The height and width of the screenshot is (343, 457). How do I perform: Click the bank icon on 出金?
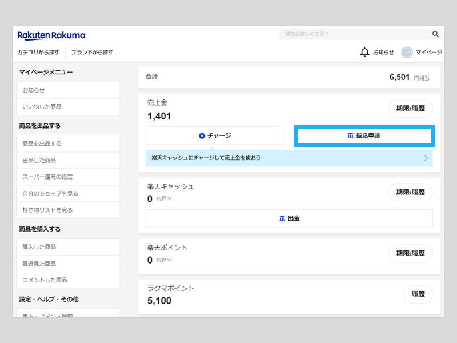[x=282, y=218]
